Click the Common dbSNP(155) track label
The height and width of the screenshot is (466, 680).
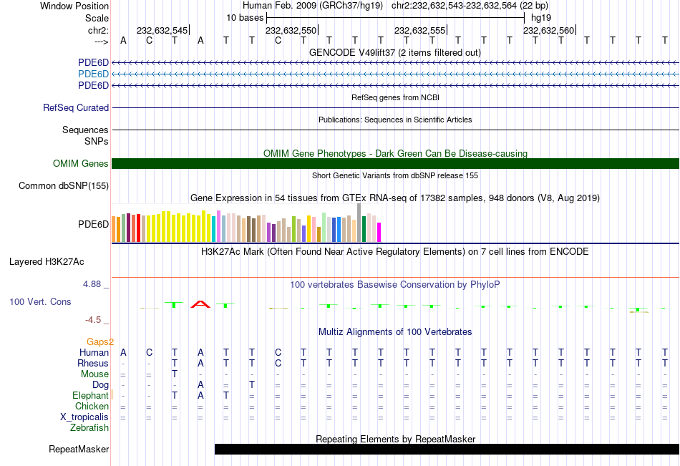pyautogui.click(x=64, y=185)
